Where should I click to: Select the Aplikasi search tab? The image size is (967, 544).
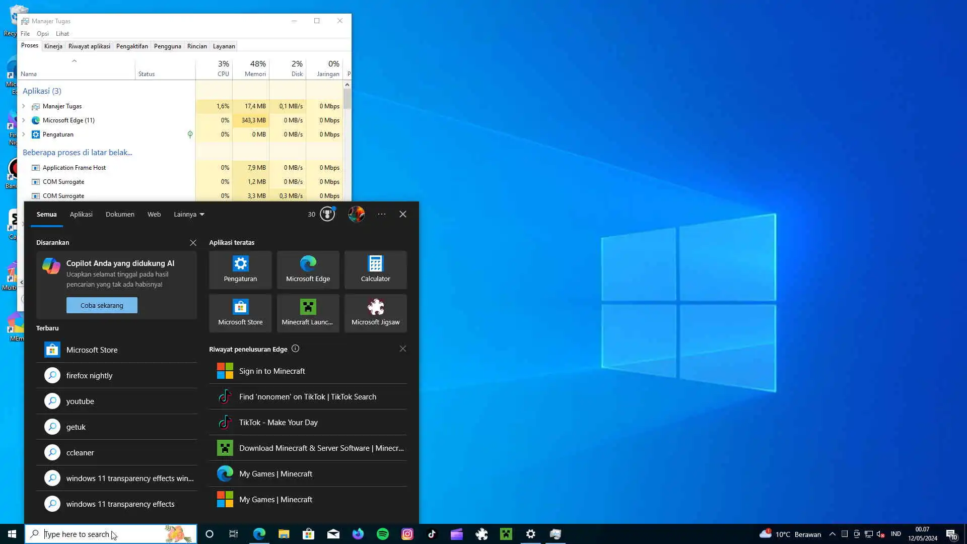click(x=81, y=214)
